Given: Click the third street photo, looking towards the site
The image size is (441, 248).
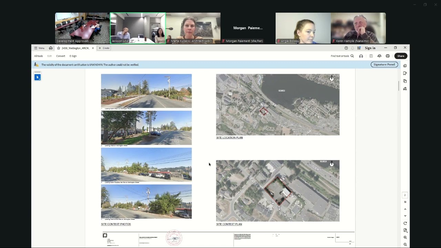Looking at the screenshot, I should [146, 165].
